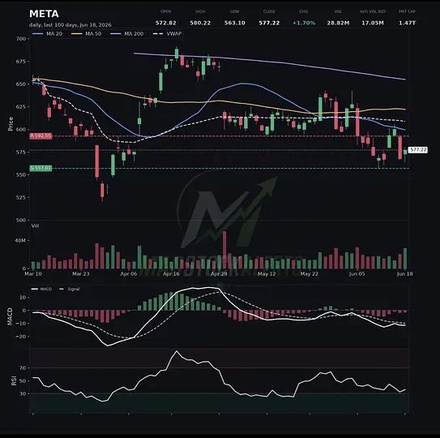440x438 pixels.
Task: Click the purple MA 200 legend line swatch
Action: 116,34
